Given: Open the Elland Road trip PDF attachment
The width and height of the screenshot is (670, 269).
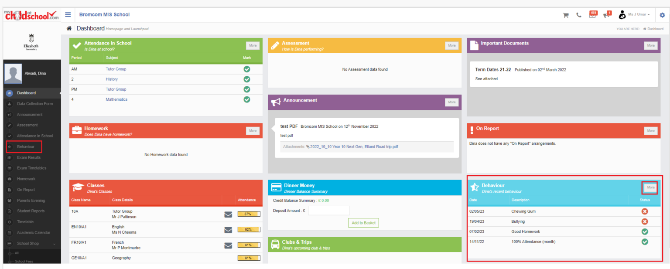Looking at the screenshot, I should click(354, 147).
